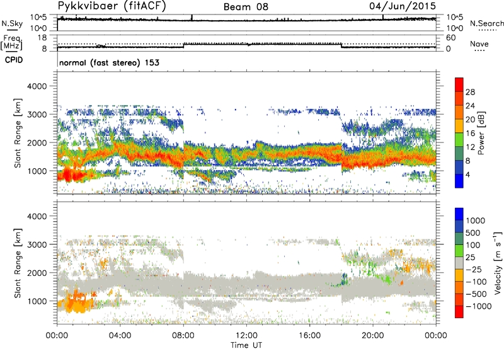
Task: Click the 3000 tick in velocity panel
Action: tap(37, 244)
